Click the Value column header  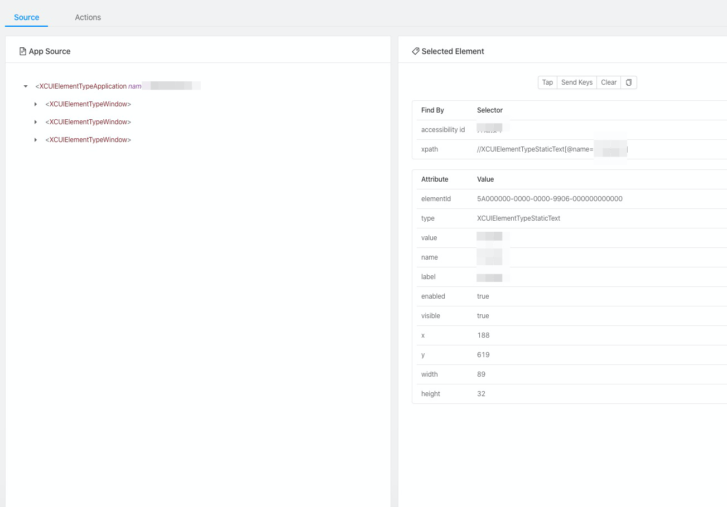tap(485, 179)
